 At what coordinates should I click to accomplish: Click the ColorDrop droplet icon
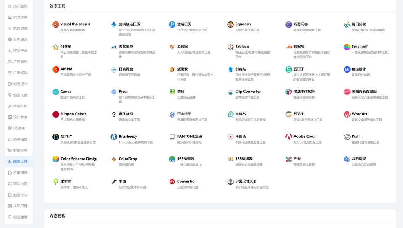(x=114, y=159)
